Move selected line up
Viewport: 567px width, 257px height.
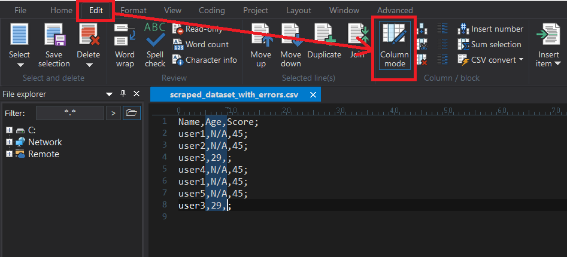tap(260, 45)
